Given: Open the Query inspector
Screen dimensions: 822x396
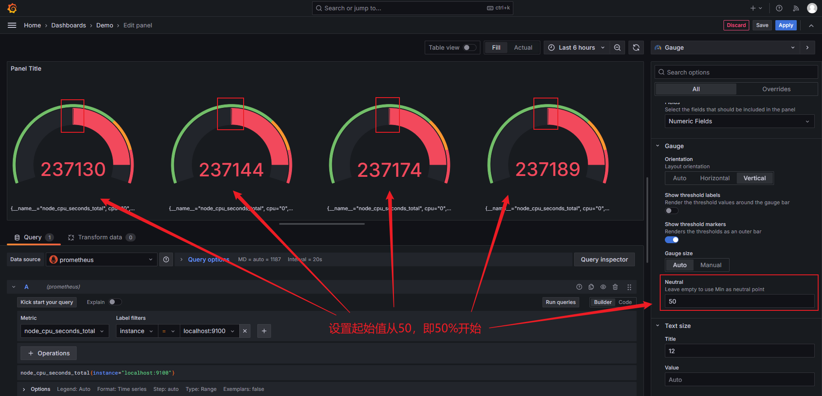Looking at the screenshot, I should [x=604, y=259].
